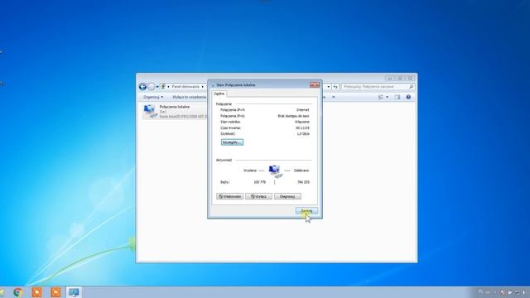Change the view layout icon

381,97
